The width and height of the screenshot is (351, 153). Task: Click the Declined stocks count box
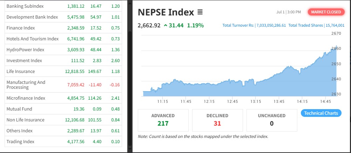click(x=217, y=120)
